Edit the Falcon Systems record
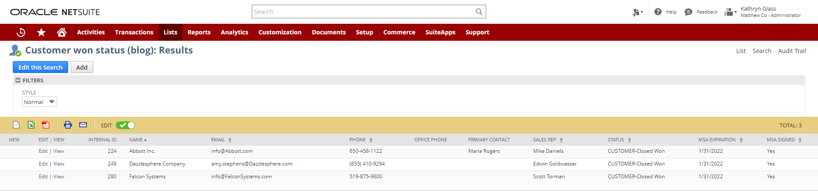This screenshot has width=818, height=191. (43, 177)
